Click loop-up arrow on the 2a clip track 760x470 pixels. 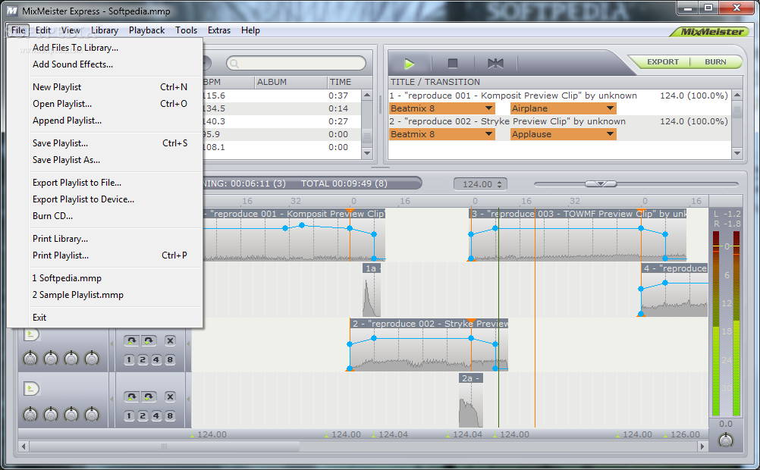pos(131,396)
